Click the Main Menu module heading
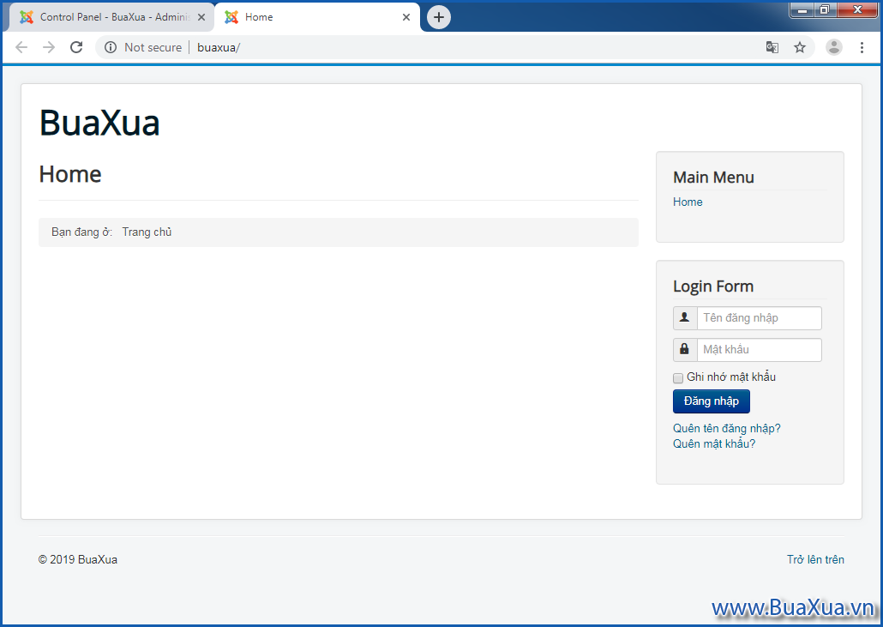Viewport: 883px width, 627px height. point(713,178)
